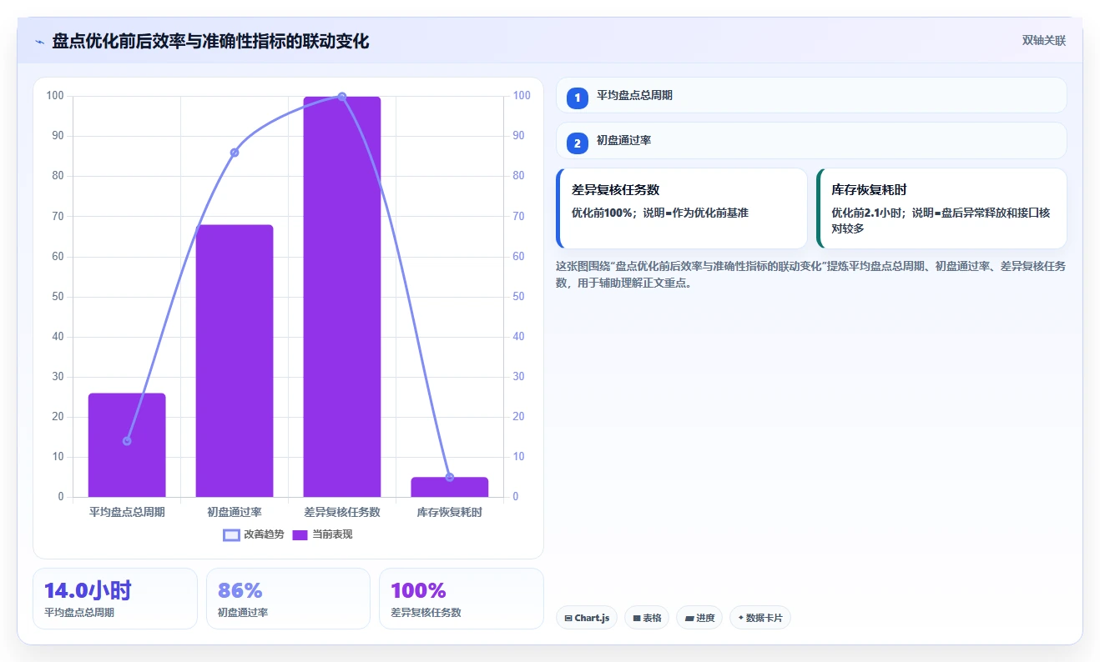Viewport: 1100px width, 662px height.
Task: Click the sparkle icon in the 数据卡片 tag
Action: (740, 618)
